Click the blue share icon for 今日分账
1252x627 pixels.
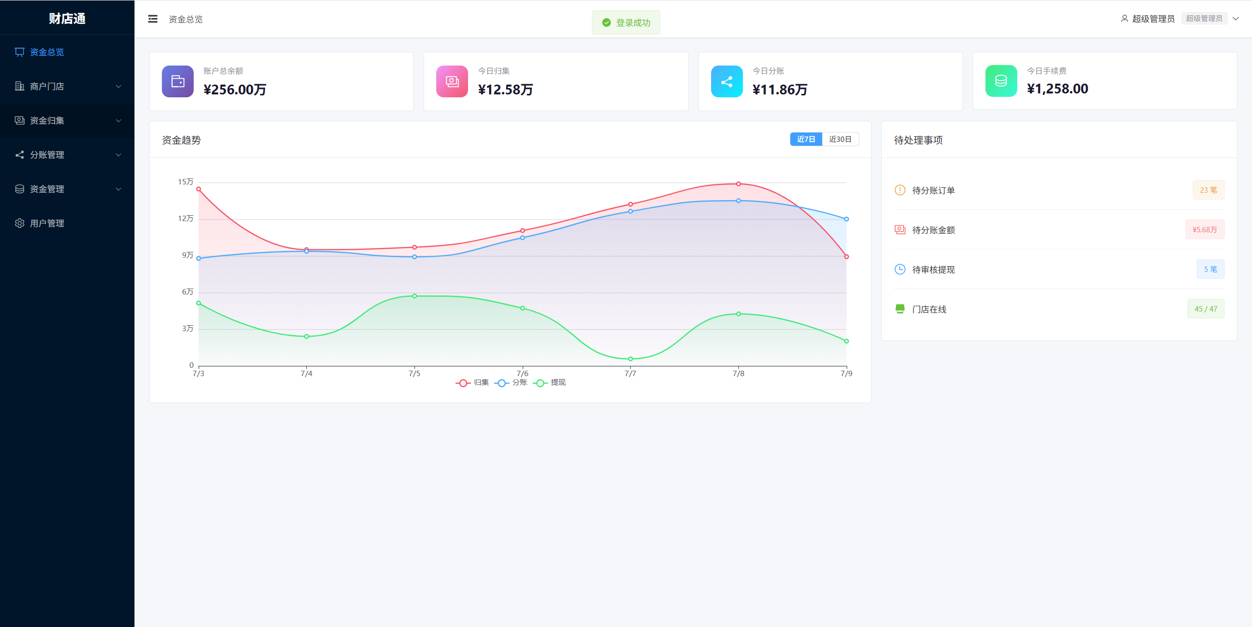(727, 81)
